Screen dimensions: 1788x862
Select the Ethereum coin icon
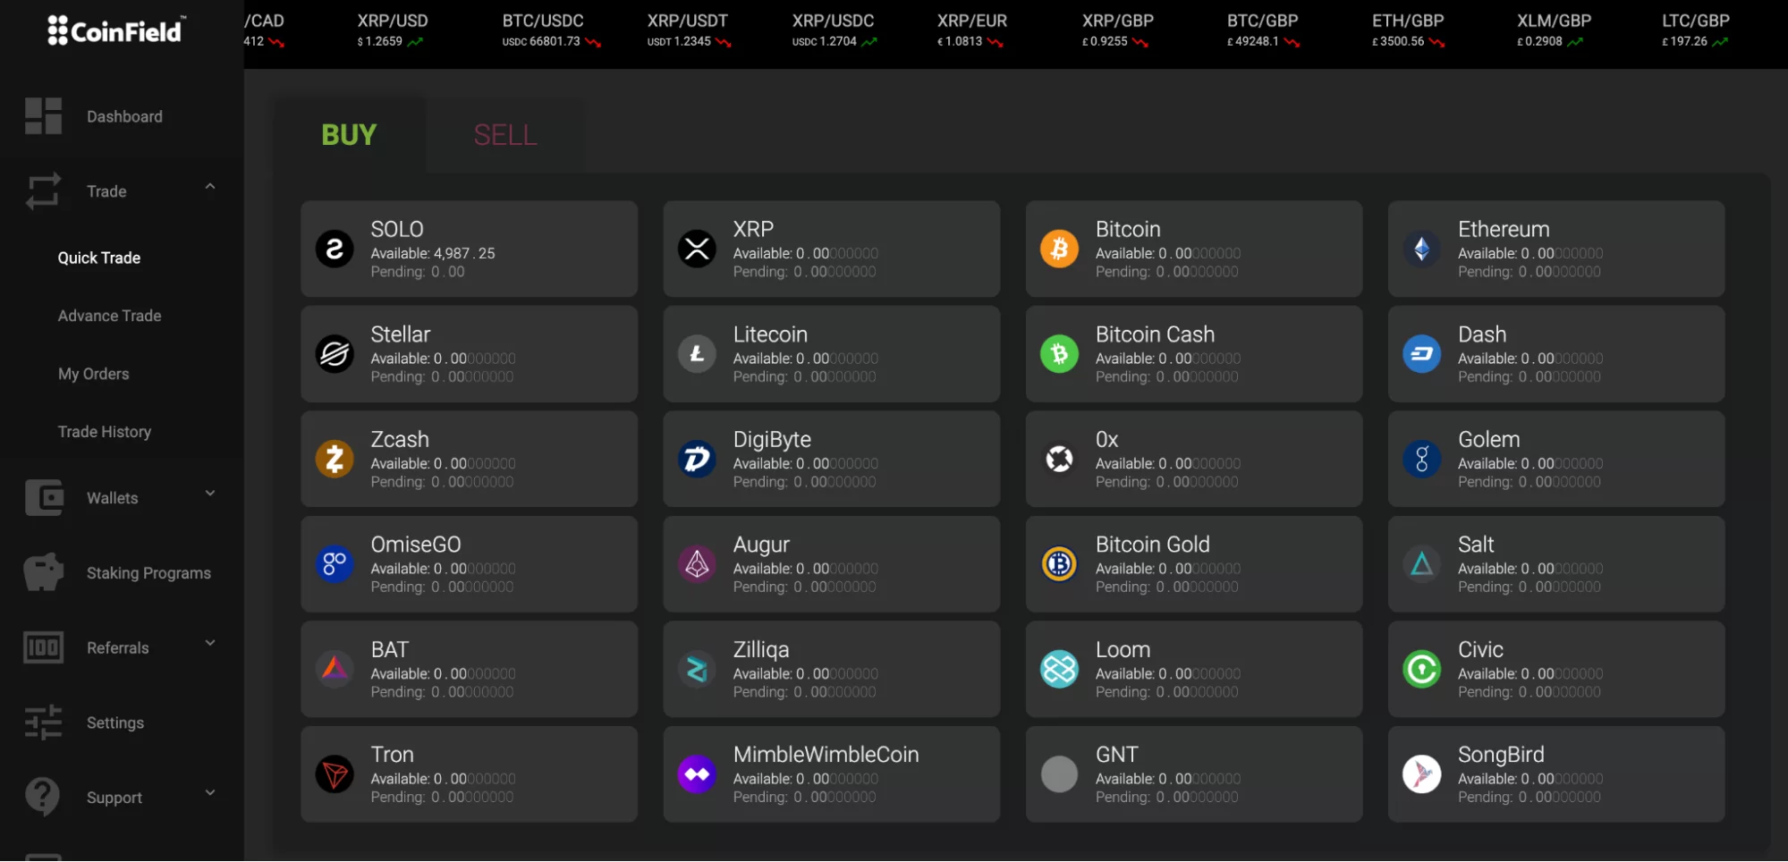click(x=1421, y=249)
